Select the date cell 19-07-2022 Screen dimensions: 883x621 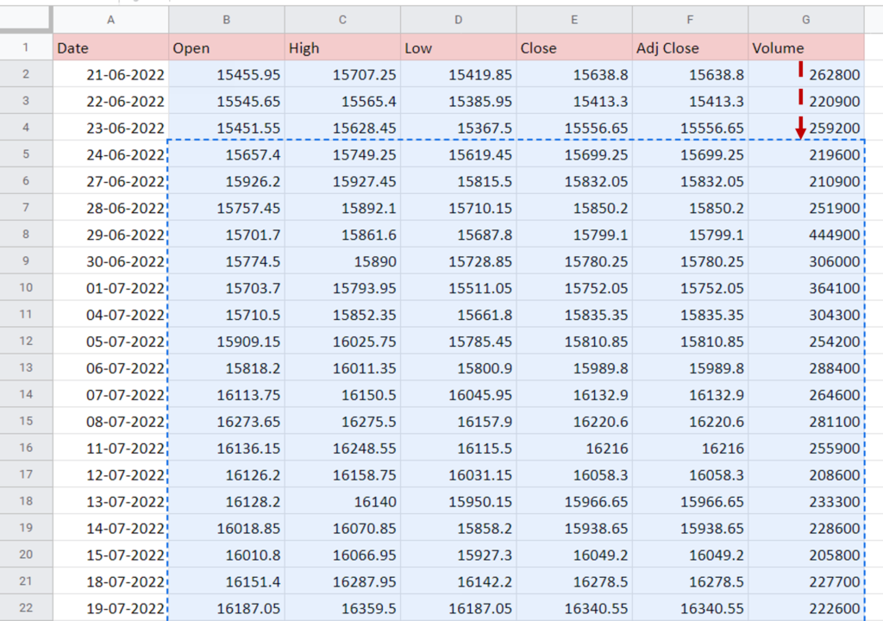point(111,608)
